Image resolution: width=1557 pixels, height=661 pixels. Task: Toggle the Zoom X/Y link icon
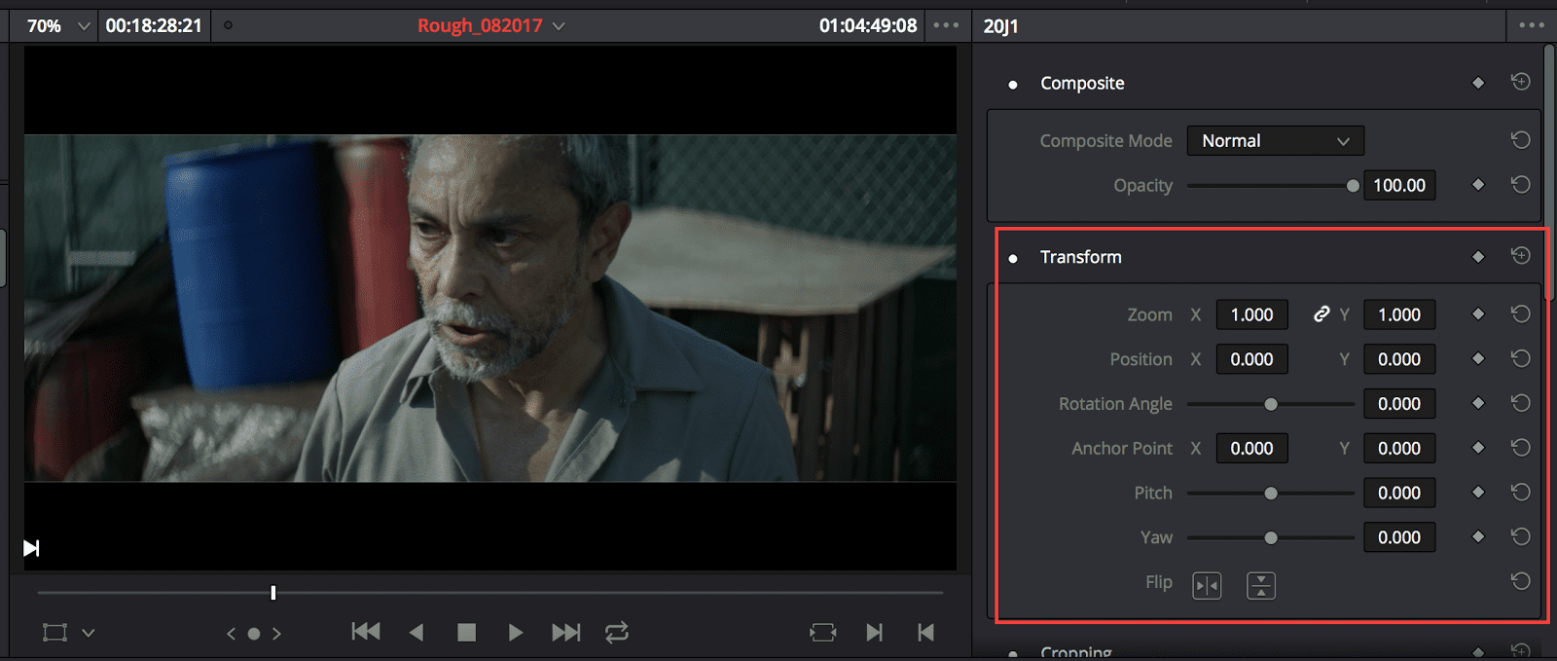(1321, 314)
